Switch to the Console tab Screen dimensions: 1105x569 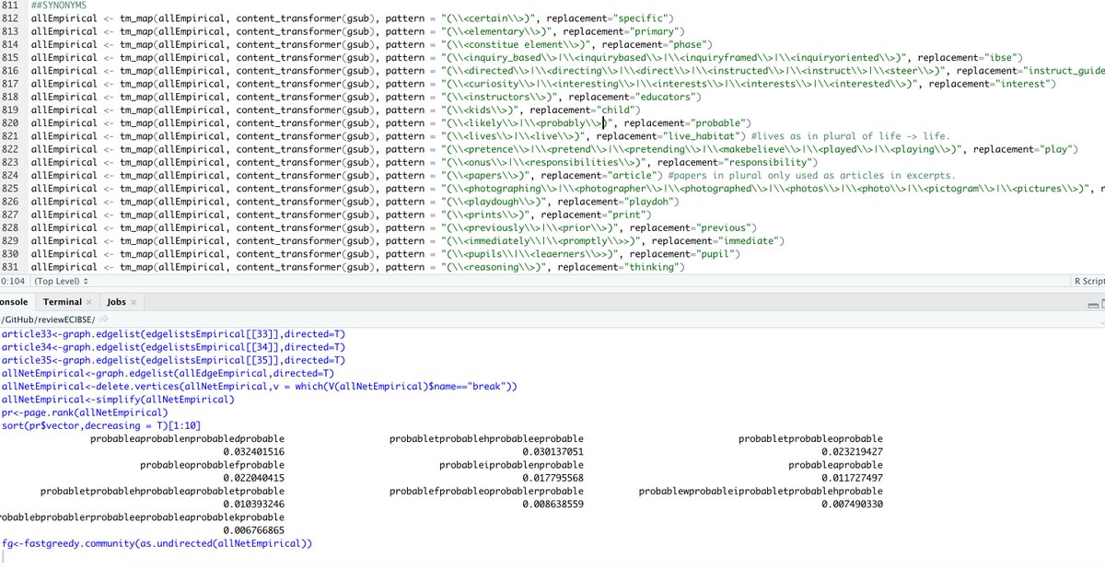(x=14, y=302)
